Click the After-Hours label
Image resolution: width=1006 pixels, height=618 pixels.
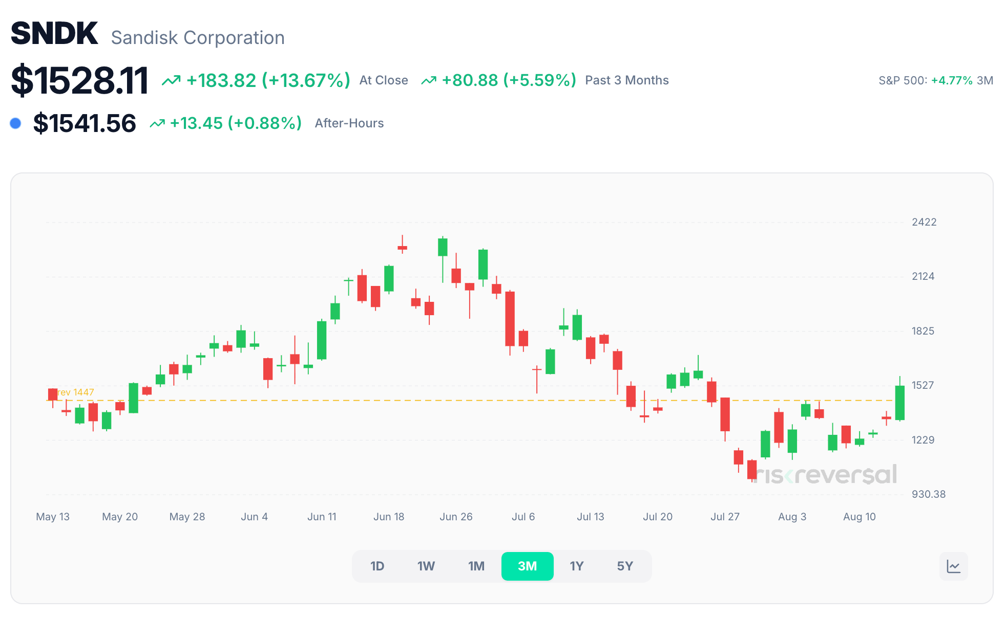(349, 123)
